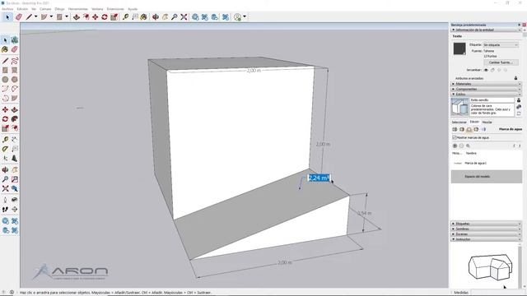
Task: Select the Axes tool in left toolbar
Action: pos(5,158)
